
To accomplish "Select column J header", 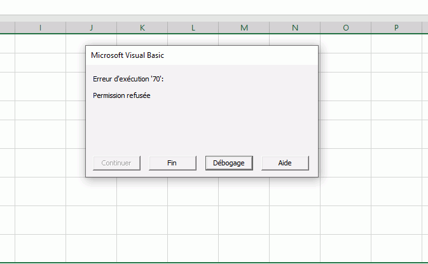I will coord(91,27).
